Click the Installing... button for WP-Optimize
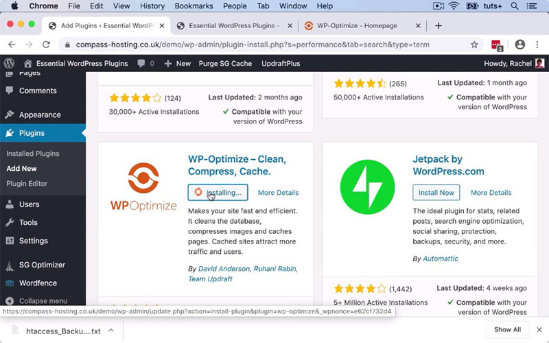Screen dimensions: 549x343 [218, 193]
